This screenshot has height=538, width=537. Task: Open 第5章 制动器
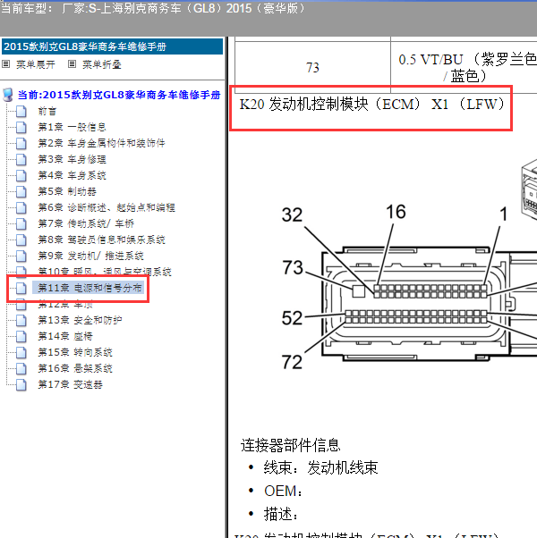point(67,191)
